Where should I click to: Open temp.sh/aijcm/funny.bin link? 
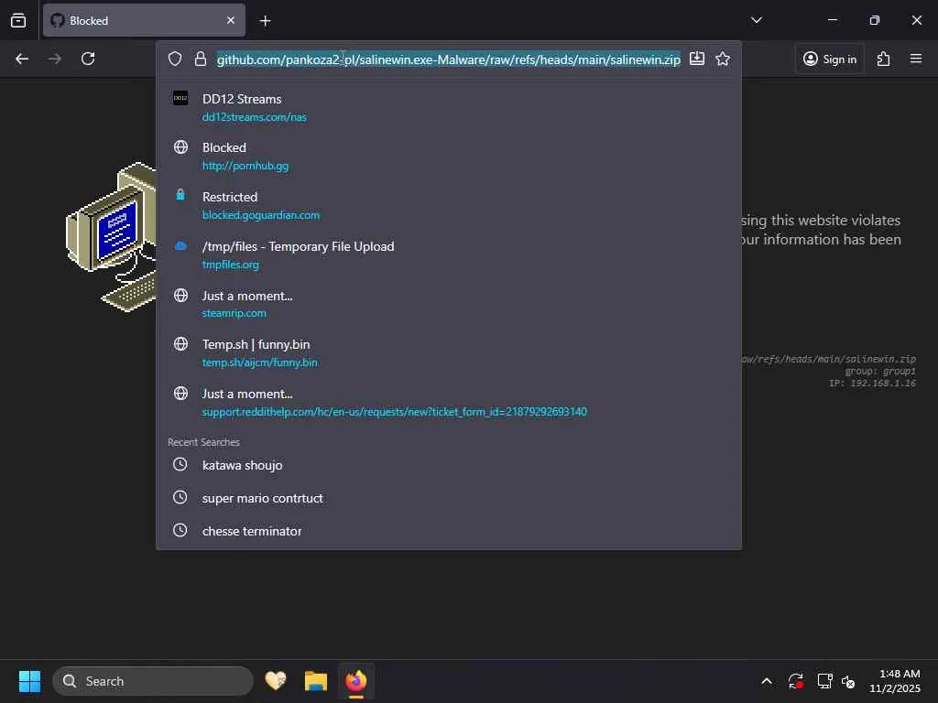pos(259,362)
